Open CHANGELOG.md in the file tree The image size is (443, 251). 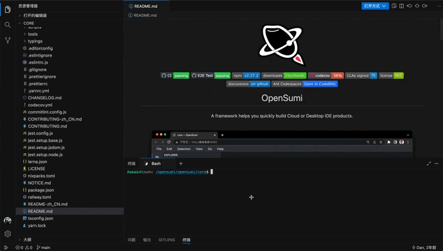pos(70,98)
